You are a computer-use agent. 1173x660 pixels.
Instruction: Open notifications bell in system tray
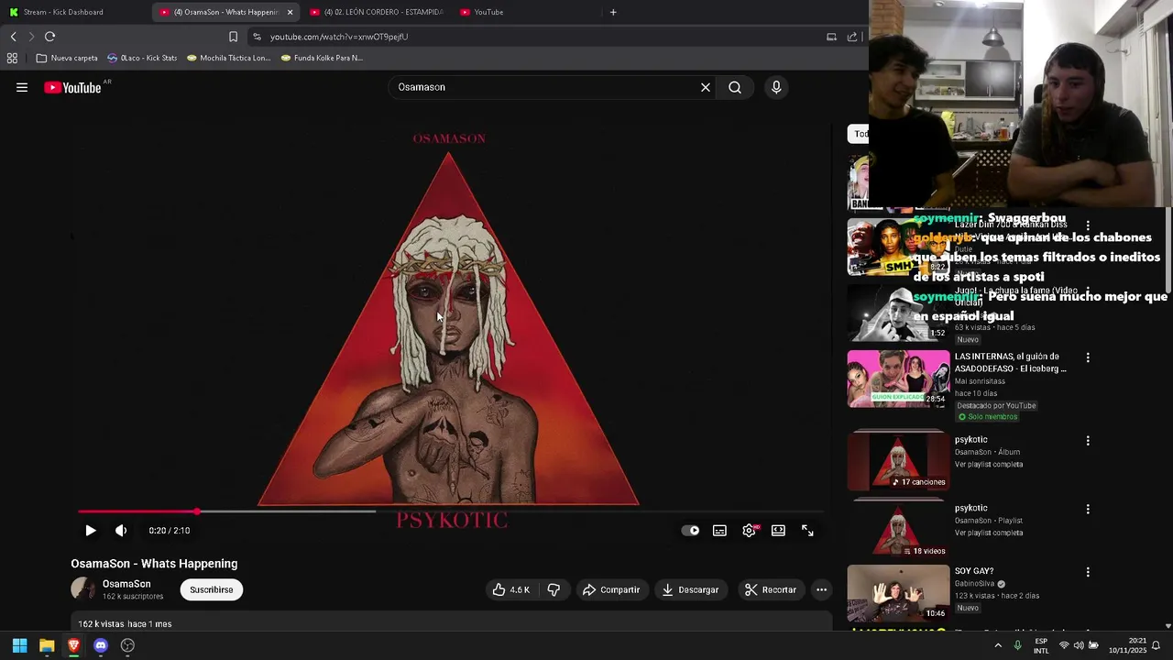click(x=1157, y=645)
